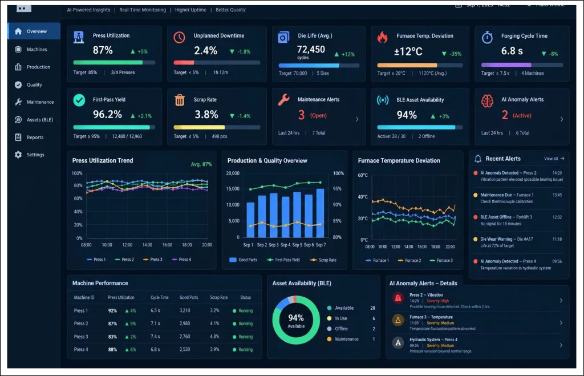Open the Reports menu item

click(34, 137)
